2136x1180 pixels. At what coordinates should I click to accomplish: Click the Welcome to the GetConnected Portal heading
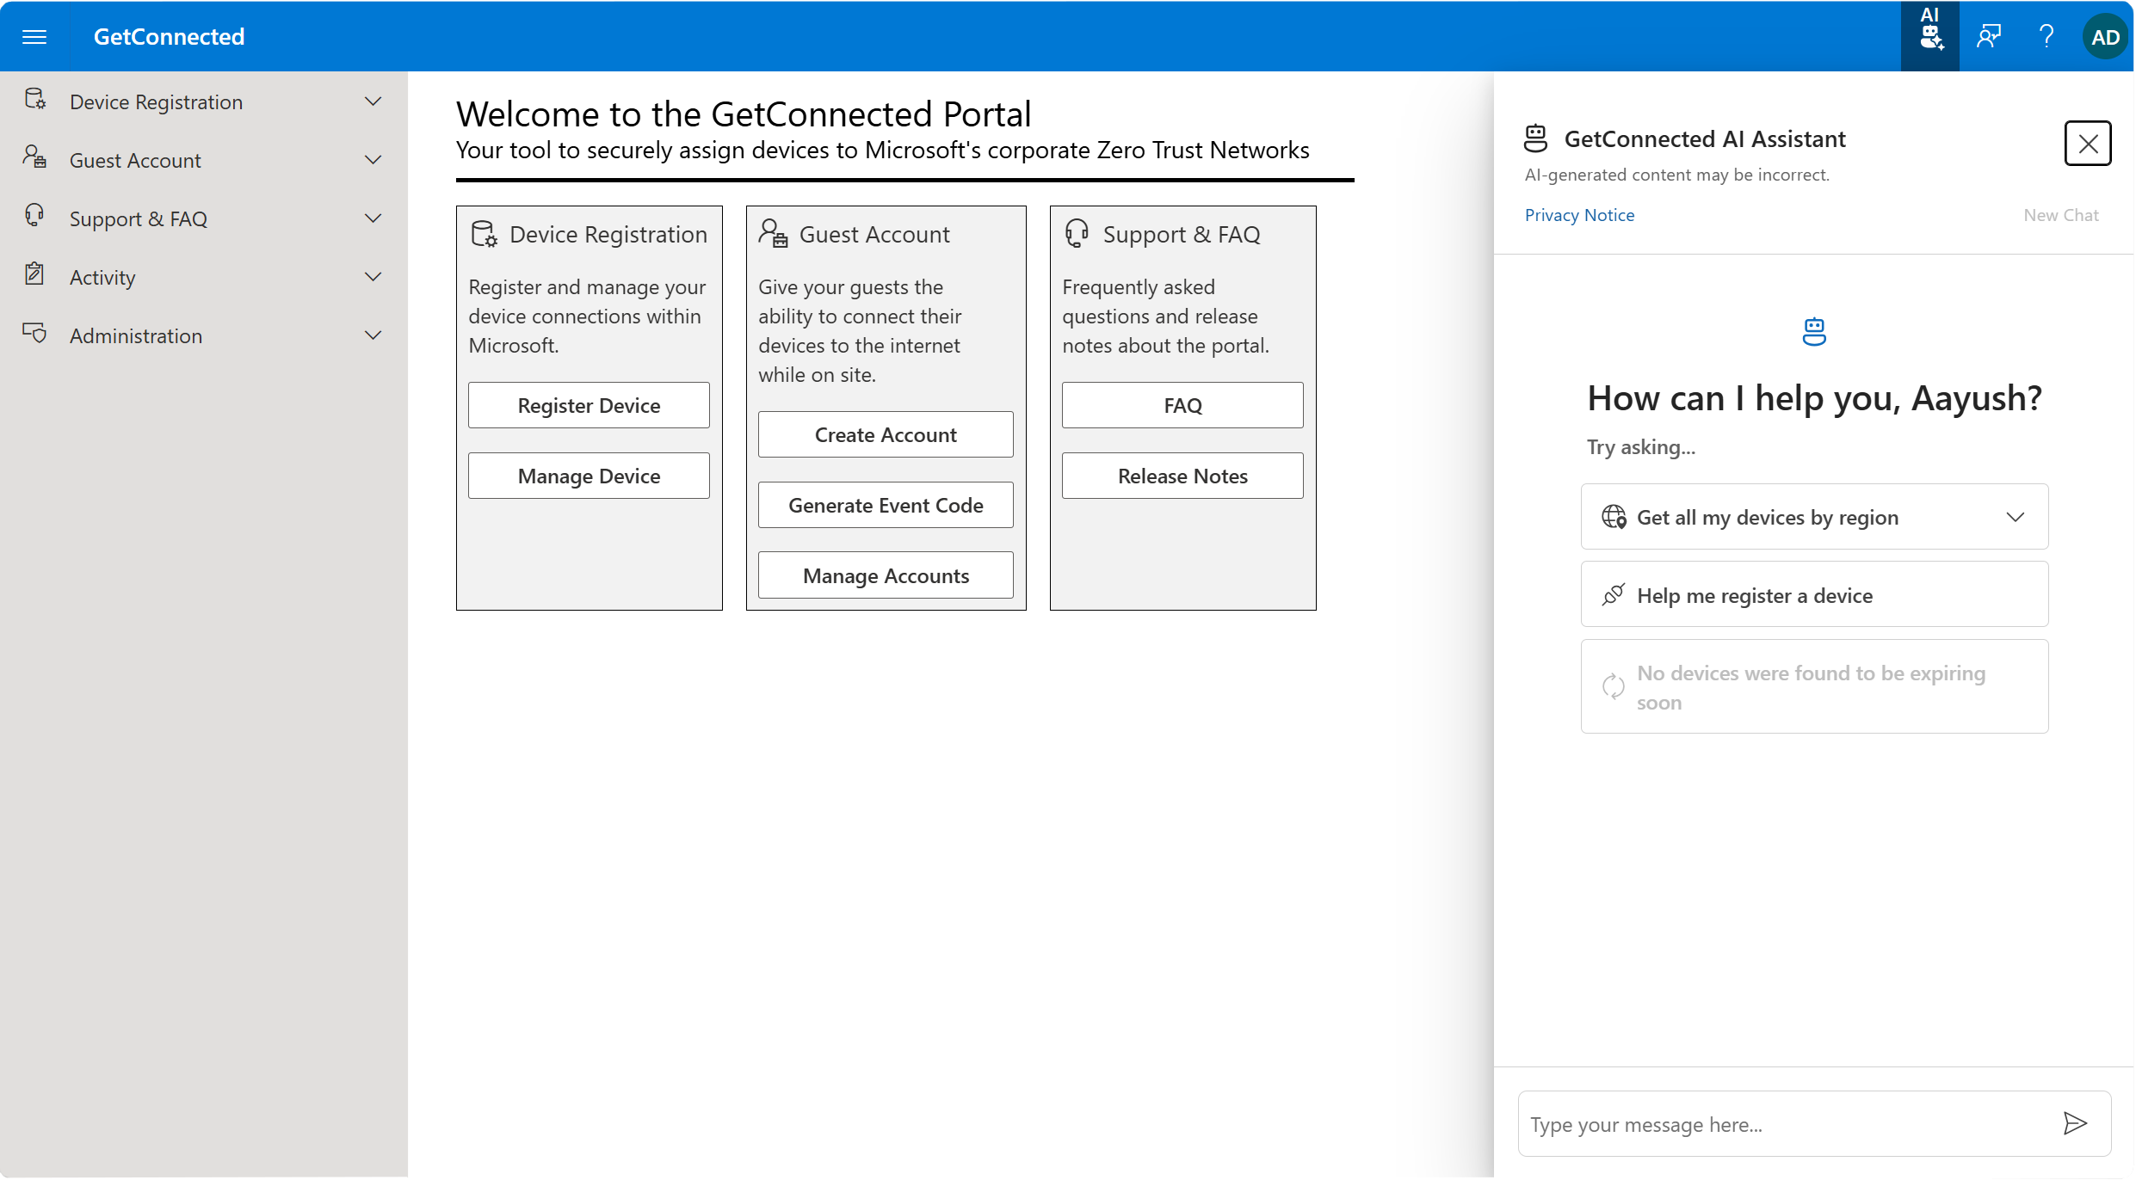tap(744, 114)
